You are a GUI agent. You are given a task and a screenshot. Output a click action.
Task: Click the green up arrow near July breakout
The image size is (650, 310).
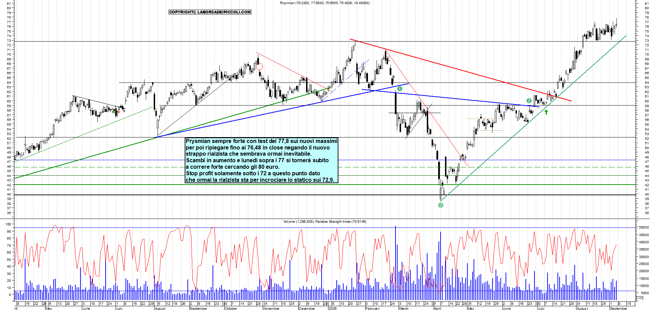pos(546,112)
